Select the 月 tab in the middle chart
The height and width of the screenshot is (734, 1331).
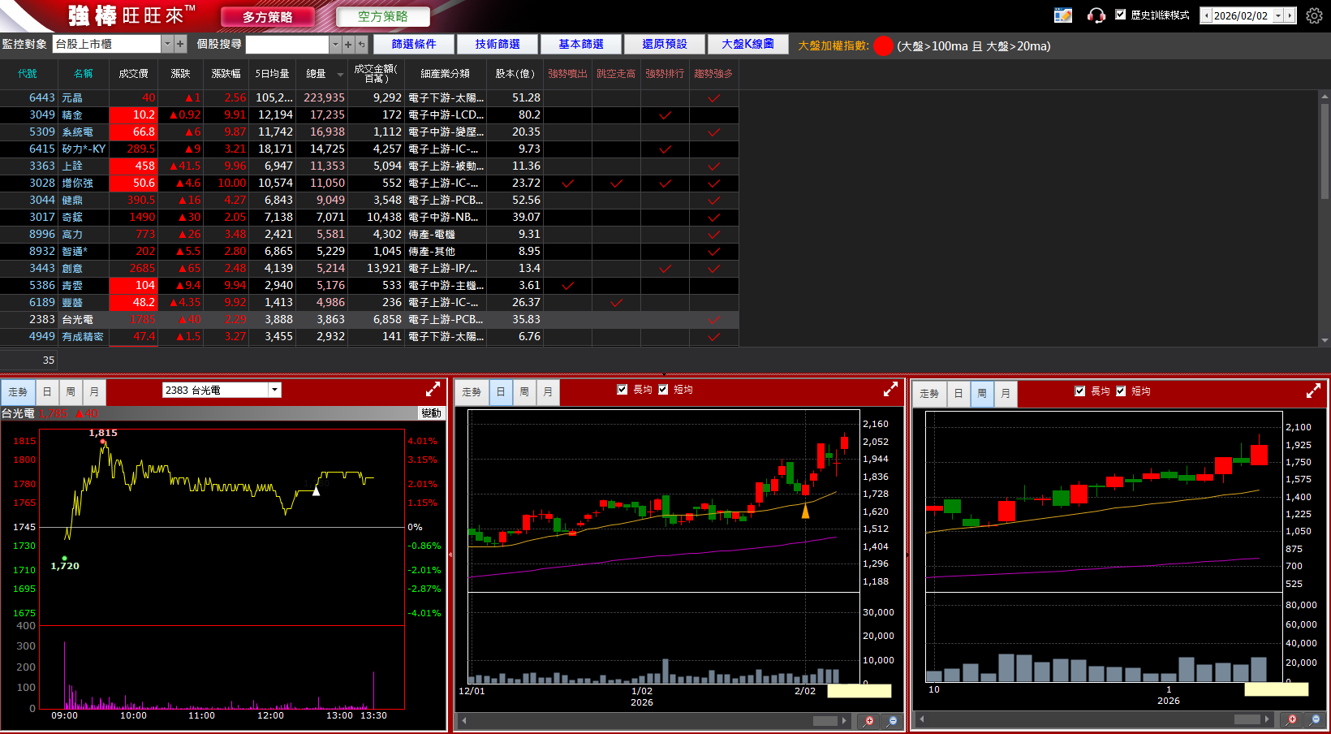[548, 392]
